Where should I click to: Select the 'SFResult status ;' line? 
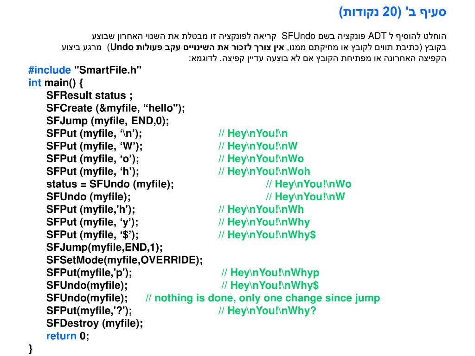pyautogui.click(x=90, y=95)
